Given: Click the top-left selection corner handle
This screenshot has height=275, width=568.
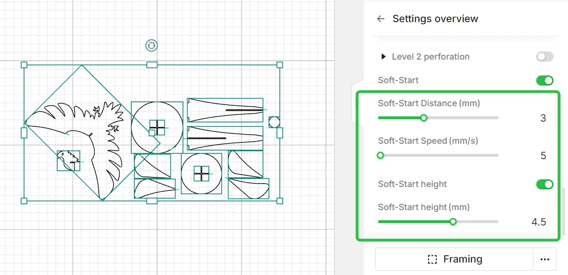Looking at the screenshot, I should (x=24, y=65).
